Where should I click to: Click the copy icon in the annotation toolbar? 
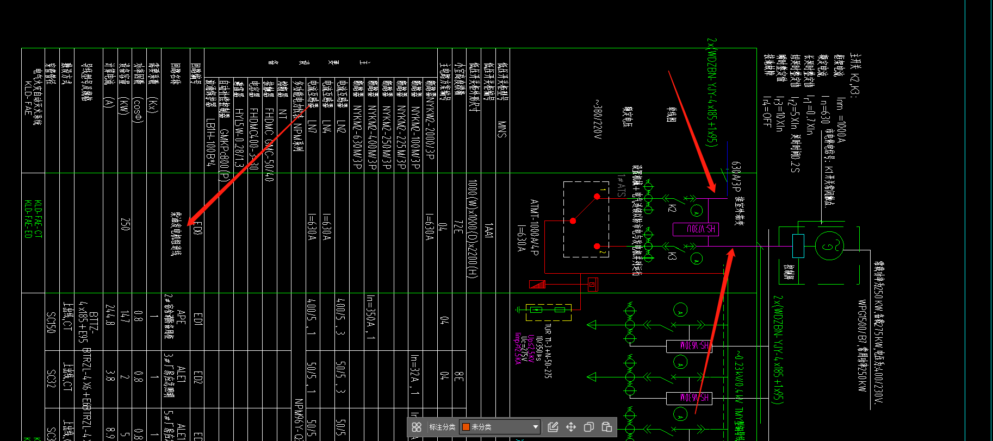tap(588, 427)
